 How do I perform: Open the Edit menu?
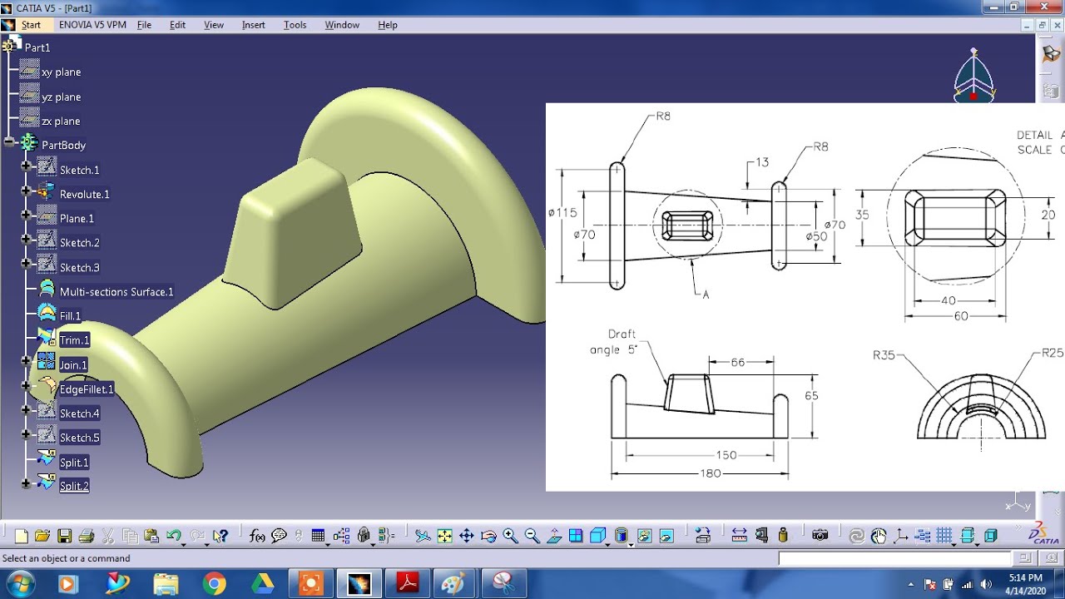pyautogui.click(x=177, y=25)
